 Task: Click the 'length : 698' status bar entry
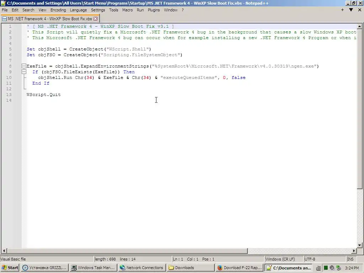(105, 259)
